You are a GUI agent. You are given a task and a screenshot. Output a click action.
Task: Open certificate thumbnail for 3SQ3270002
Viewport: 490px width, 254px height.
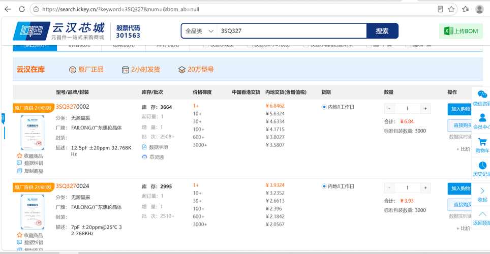tap(33, 133)
